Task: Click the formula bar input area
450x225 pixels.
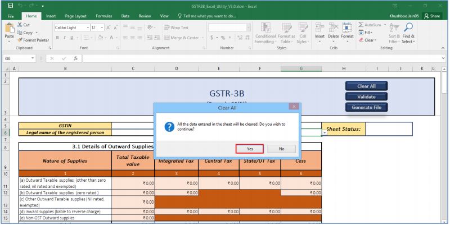Action: [x=262, y=58]
